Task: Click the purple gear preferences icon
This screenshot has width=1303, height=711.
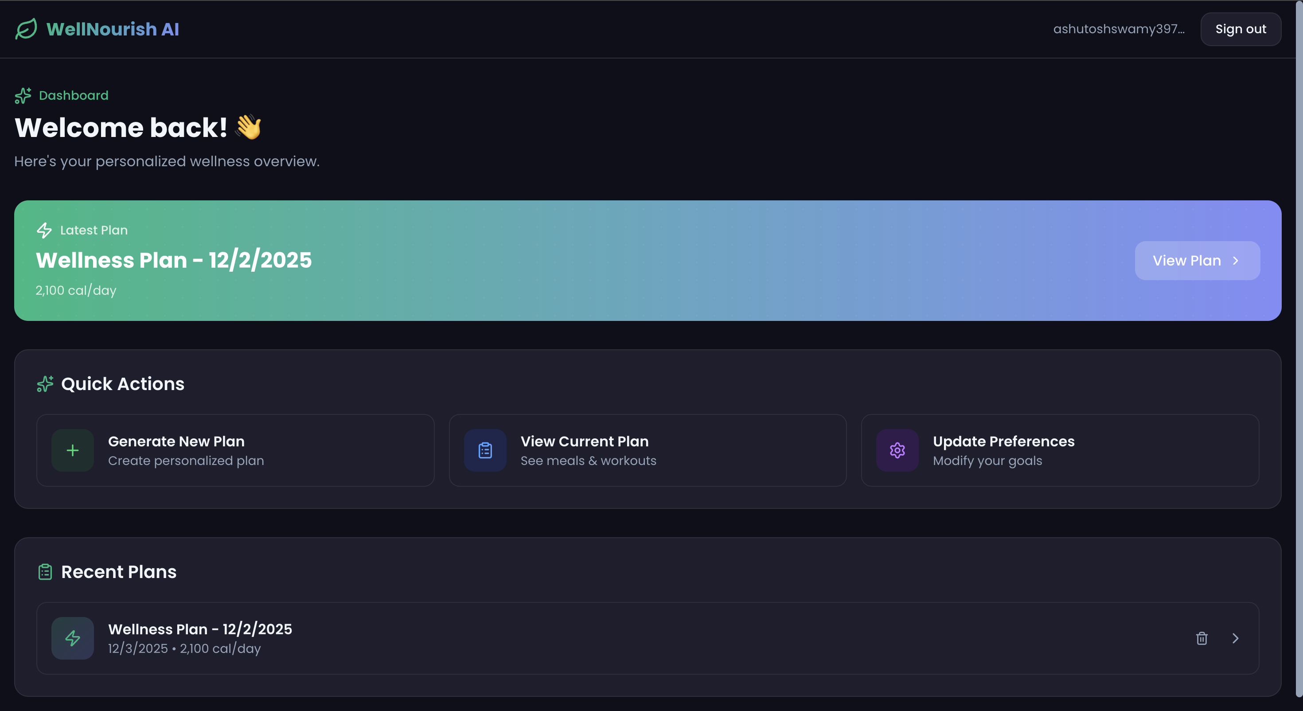Action: (x=897, y=450)
